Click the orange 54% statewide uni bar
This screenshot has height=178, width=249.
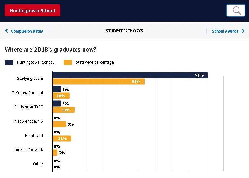pyautogui.click(x=98, y=81)
